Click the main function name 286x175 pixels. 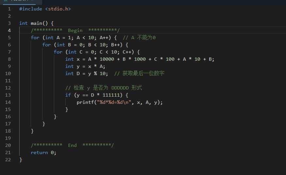(x=36, y=23)
